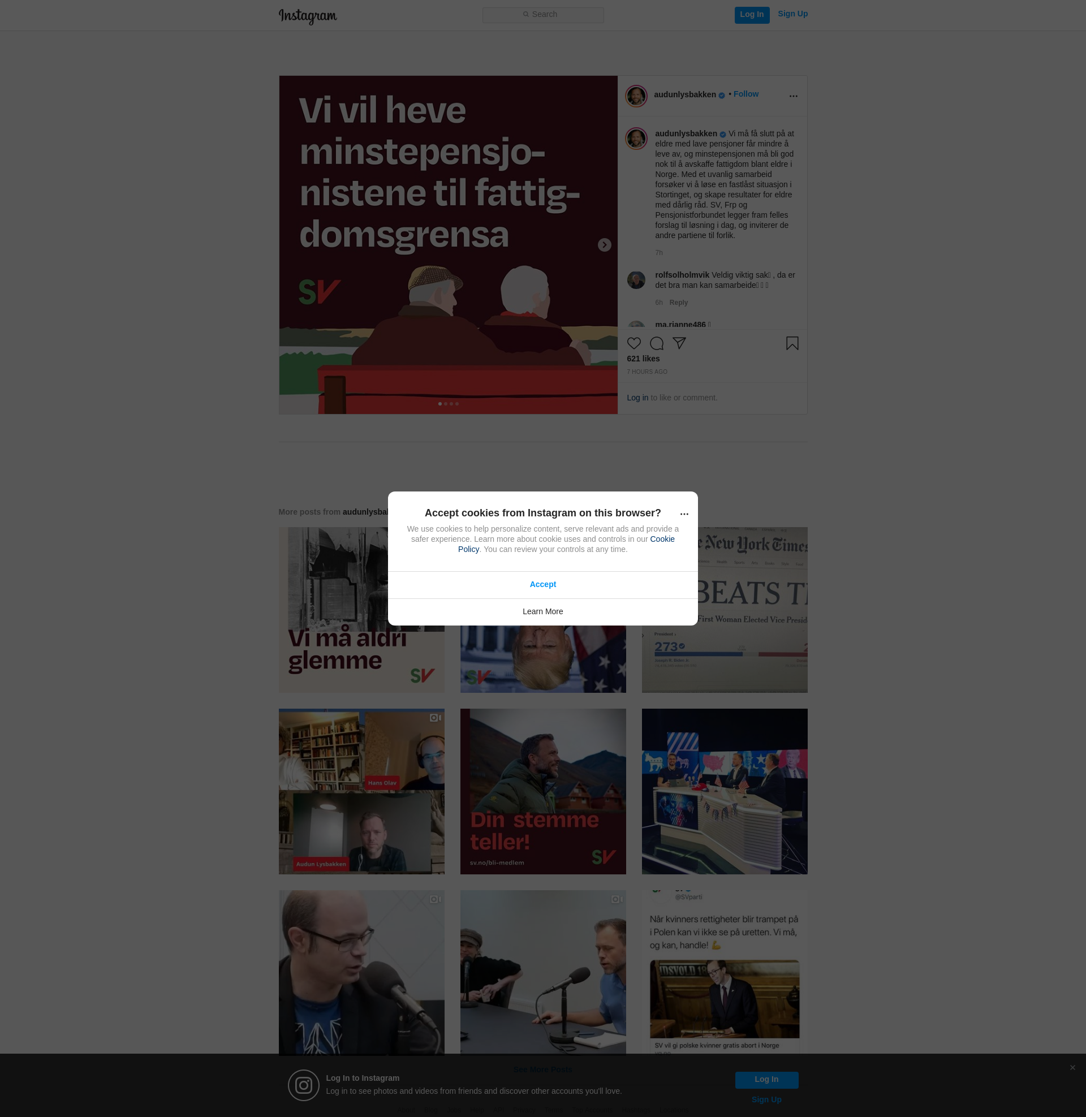Share post with paper plane icon

[x=679, y=343]
